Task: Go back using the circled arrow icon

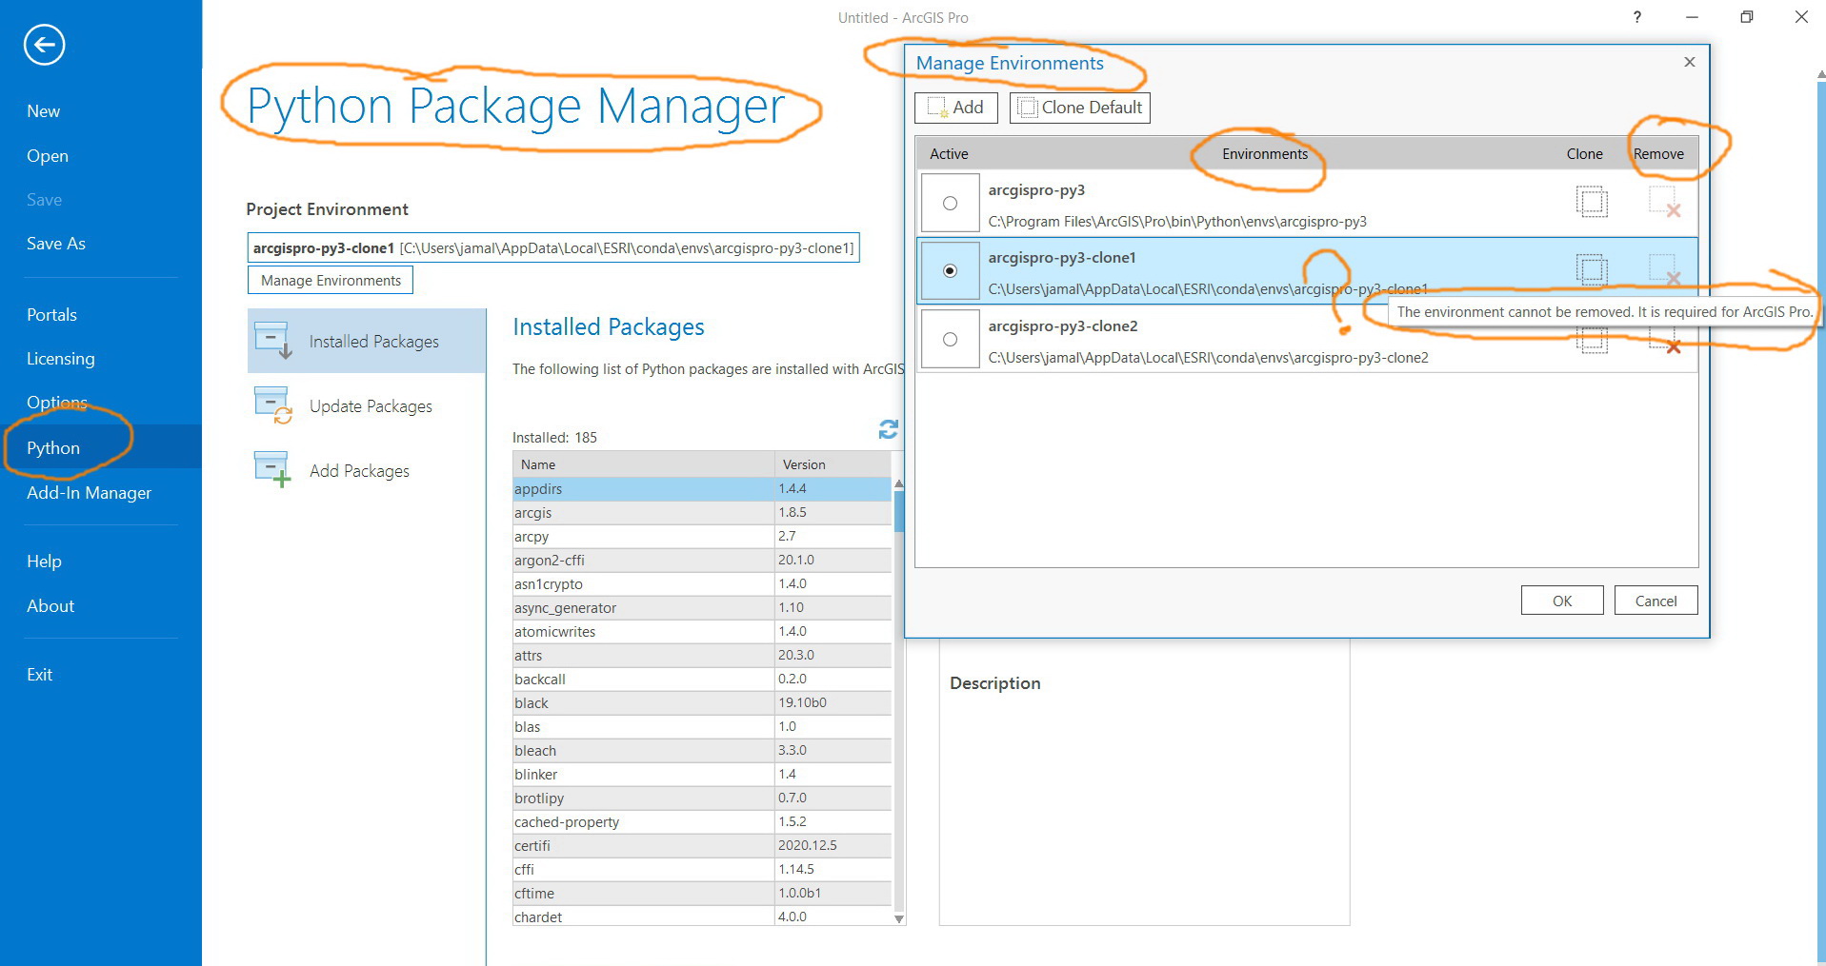Action: [x=44, y=45]
